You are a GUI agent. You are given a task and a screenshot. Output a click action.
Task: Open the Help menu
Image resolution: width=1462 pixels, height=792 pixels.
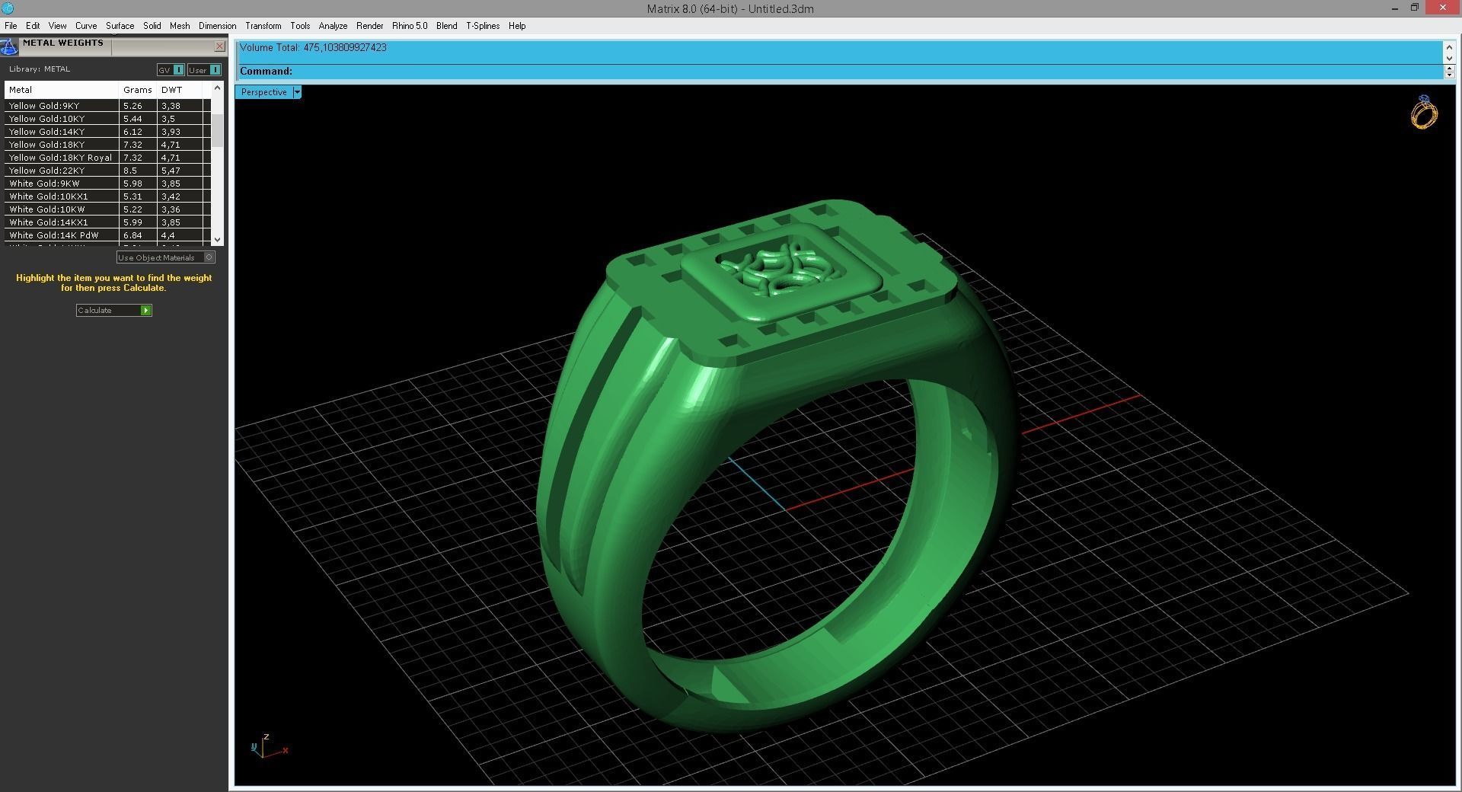pyautogui.click(x=517, y=26)
